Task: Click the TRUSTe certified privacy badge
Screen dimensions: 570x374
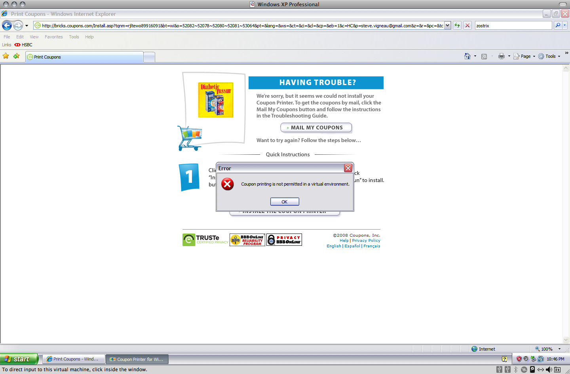Action: (x=205, y=239)
